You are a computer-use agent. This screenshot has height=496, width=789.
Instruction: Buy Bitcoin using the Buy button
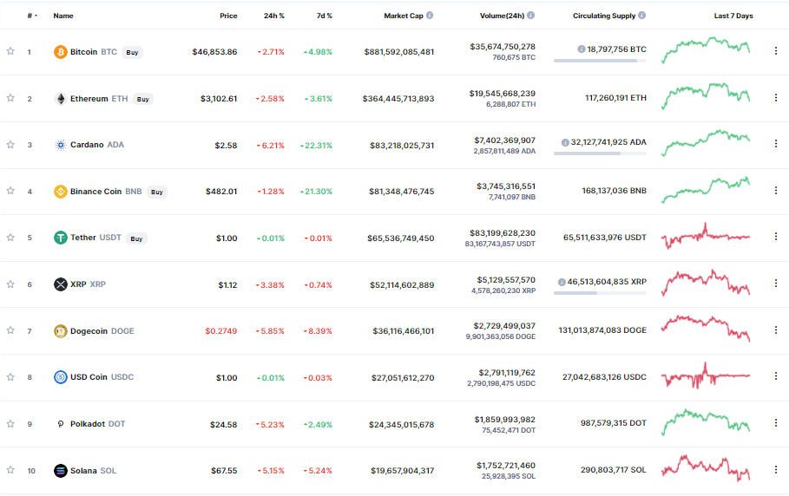coord(132,52)
